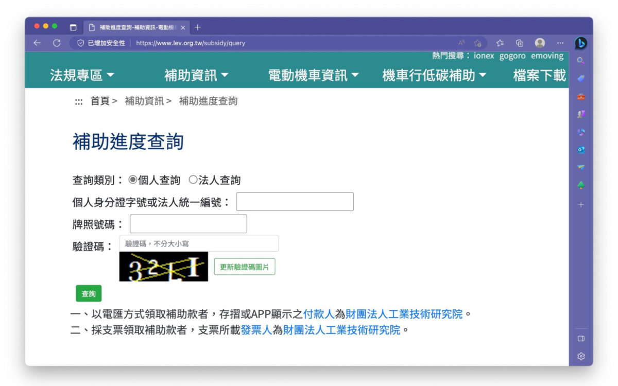Click the green 查詢 submit button
This screenshot has height=386, width=618.
click(89, 294)
